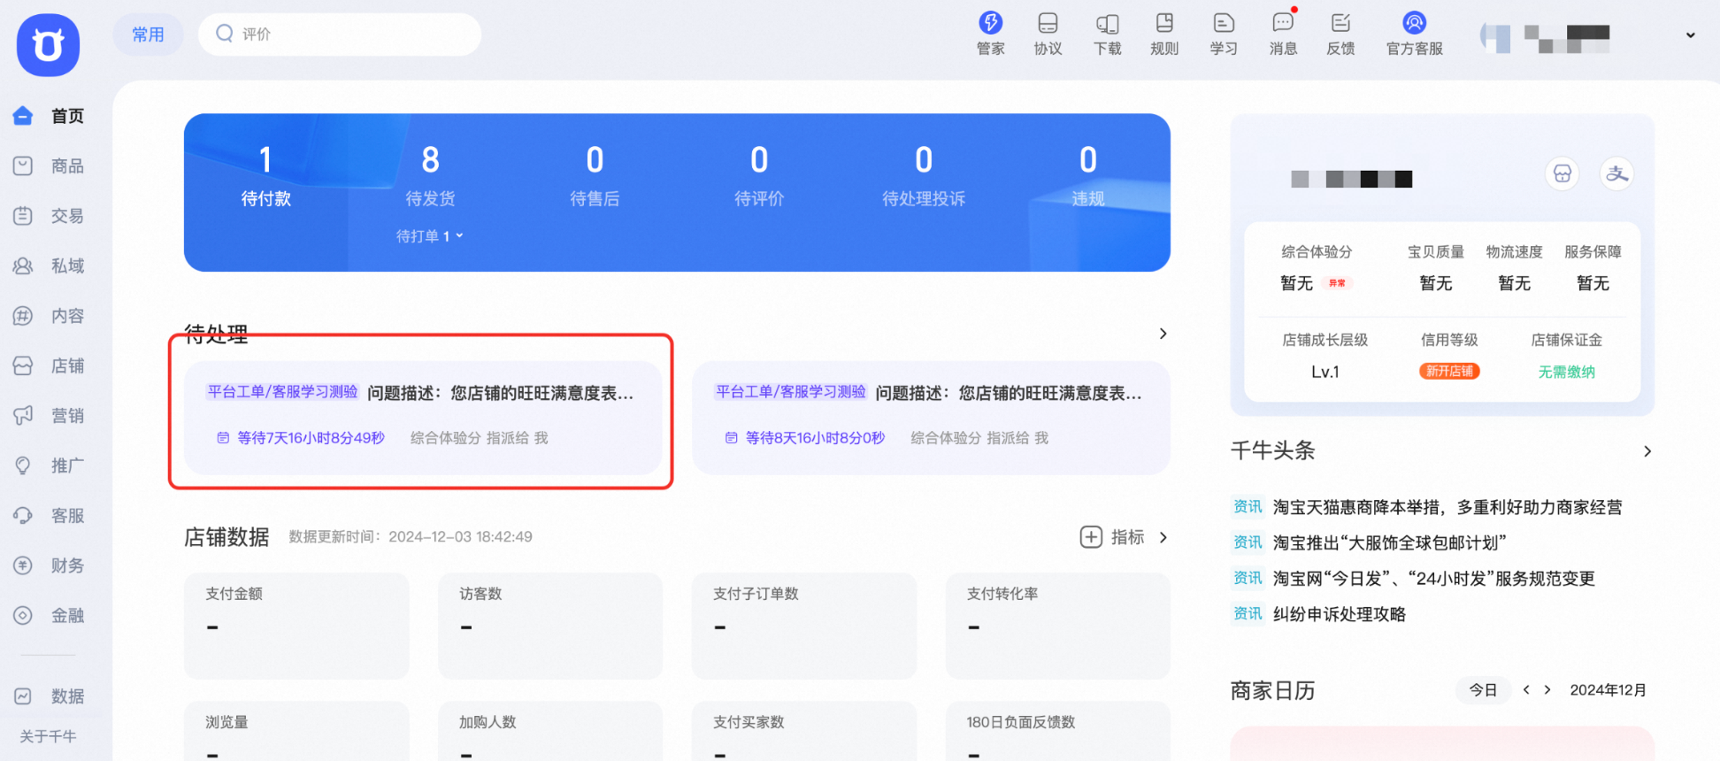Click the 指标 button
The width and height of the screenshot is (1720, 761).
(1127, 537)
